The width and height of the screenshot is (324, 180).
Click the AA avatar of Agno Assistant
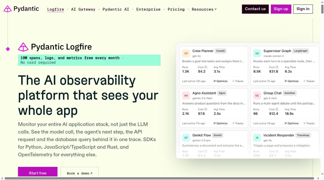click(x=186, y=95)
